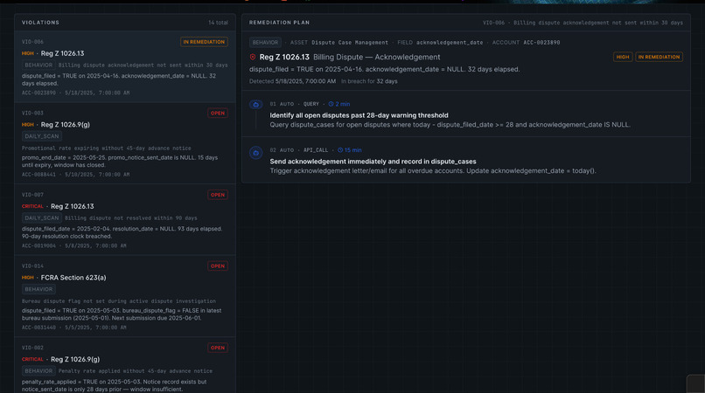Viewport: 705px width, 393px height.
Task: Click the OPEN badge on VIO-014
Action: click(218, 266)
